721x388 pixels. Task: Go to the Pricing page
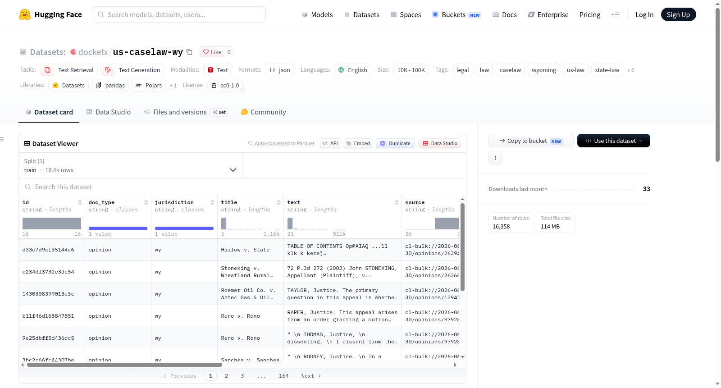coord(590,14)
